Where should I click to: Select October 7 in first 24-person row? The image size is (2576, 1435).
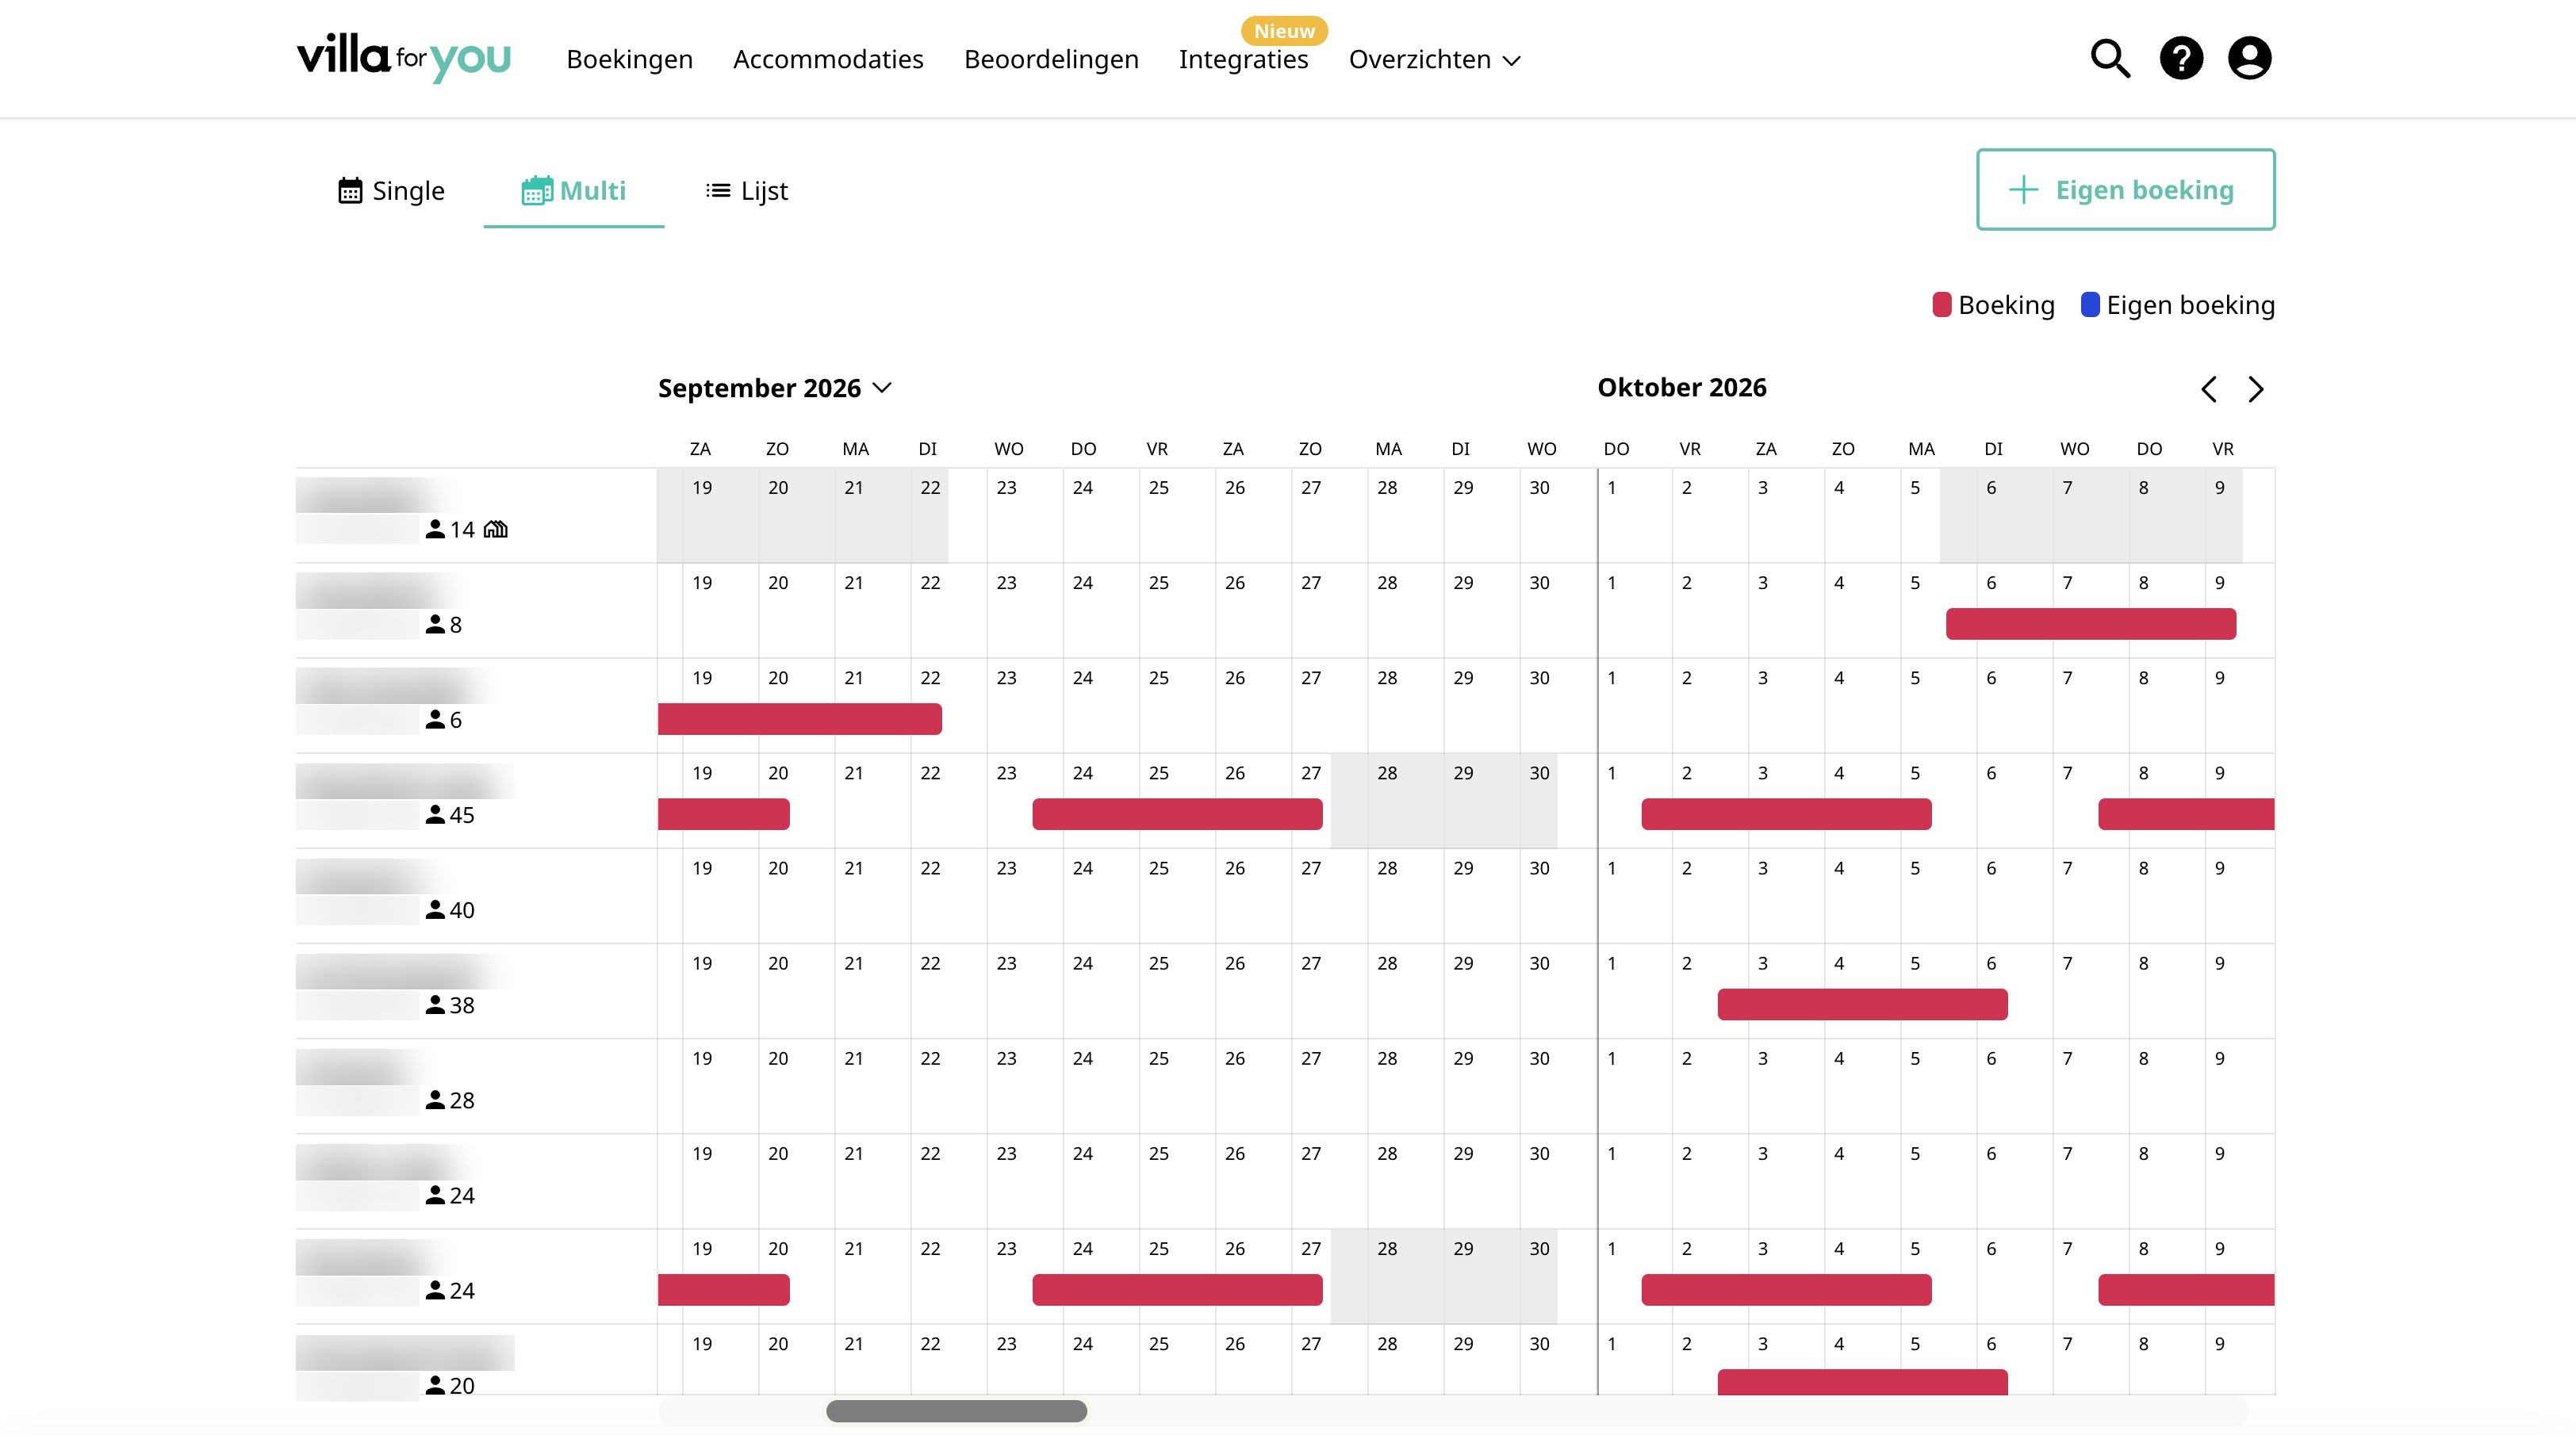click(2091, 1181)
